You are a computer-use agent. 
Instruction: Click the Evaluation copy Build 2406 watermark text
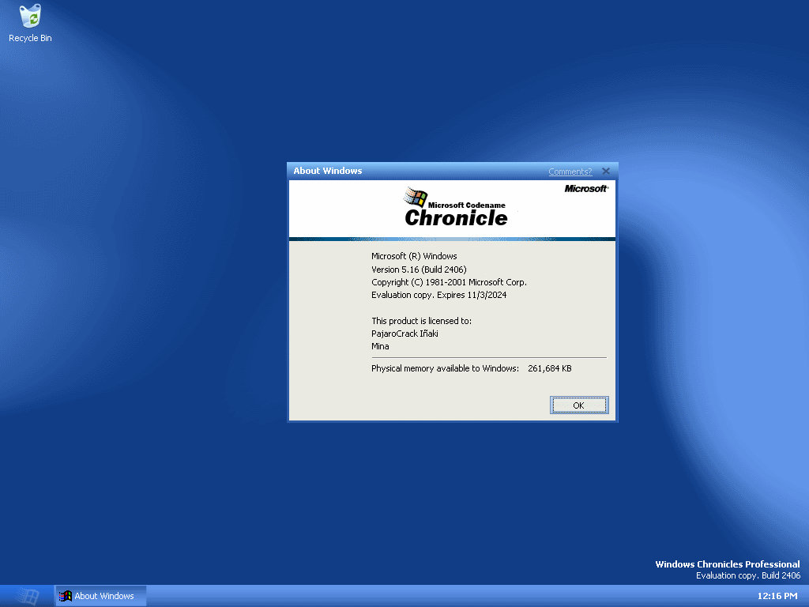(x=747, y=575)
